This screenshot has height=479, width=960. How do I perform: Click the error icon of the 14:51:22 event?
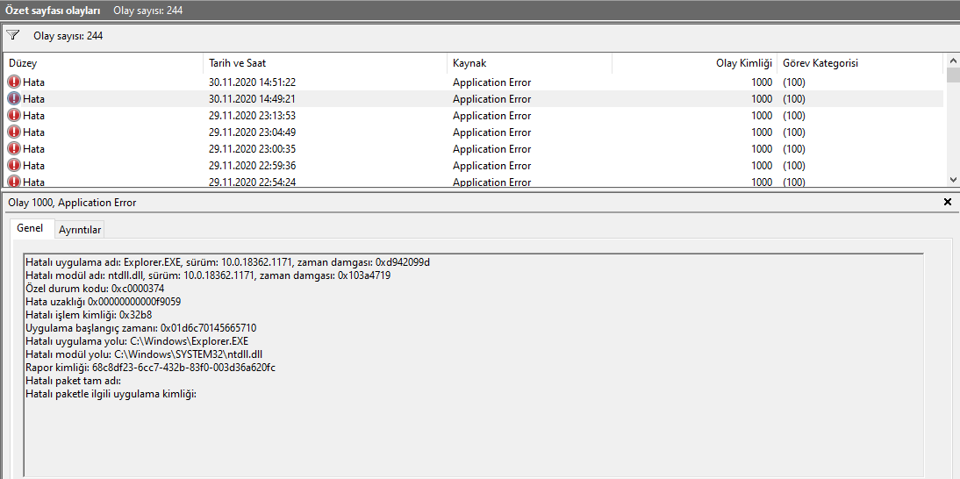coord(14,82)
